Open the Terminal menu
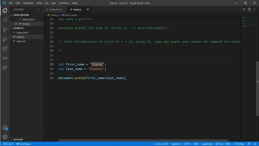The height and width of the screenshot is (146, 259). 64,3
